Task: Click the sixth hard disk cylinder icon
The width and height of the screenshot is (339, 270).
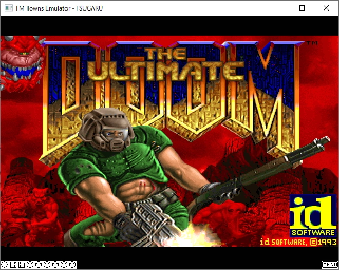Action: 72,264
